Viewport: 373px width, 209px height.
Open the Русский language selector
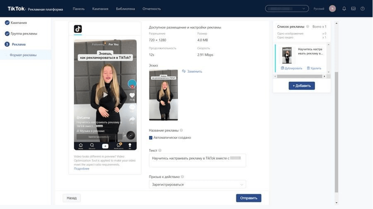(x=319, y=9)
